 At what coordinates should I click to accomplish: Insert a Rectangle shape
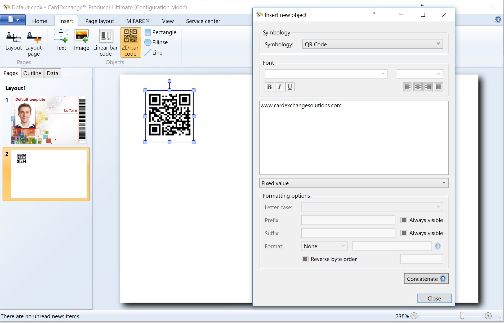coord(160,32)
